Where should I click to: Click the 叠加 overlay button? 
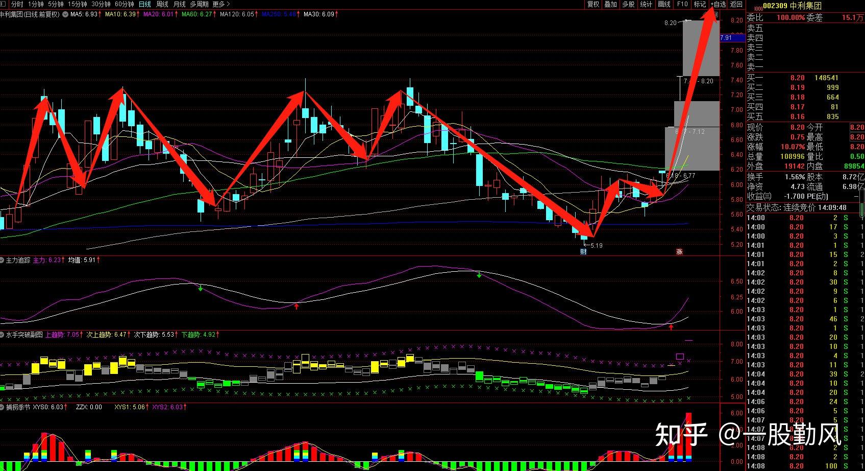click(x=611, y=4)
